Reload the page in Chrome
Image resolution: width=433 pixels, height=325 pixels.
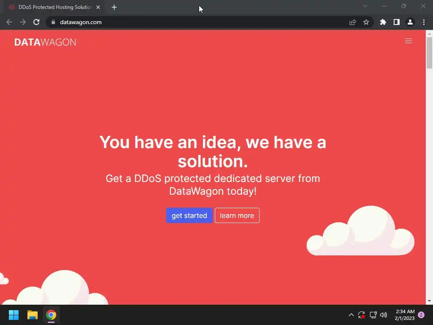36,22
